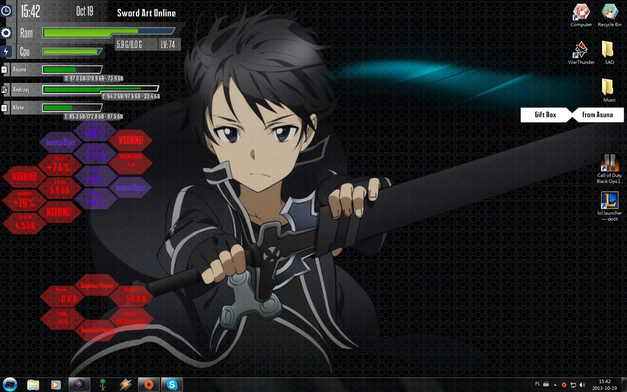Viewport: 627px width, 392px height.
Task: Click the C: 64.2 GB drive text
Action: click(x=131, y=96)
